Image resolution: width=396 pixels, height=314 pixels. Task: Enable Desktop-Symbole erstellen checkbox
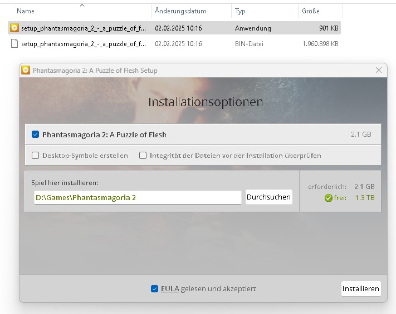(x=35, y=155)
